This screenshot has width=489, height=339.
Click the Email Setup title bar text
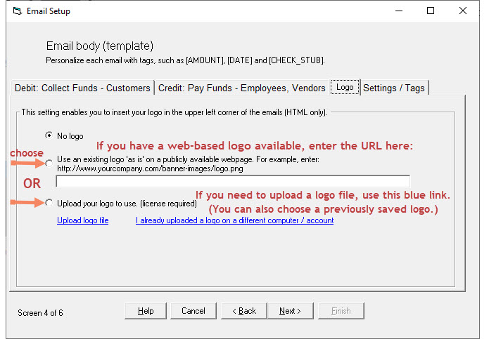[49, 11]
